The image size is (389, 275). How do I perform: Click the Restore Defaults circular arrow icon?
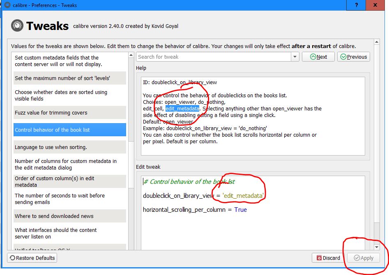click(12, 258)
